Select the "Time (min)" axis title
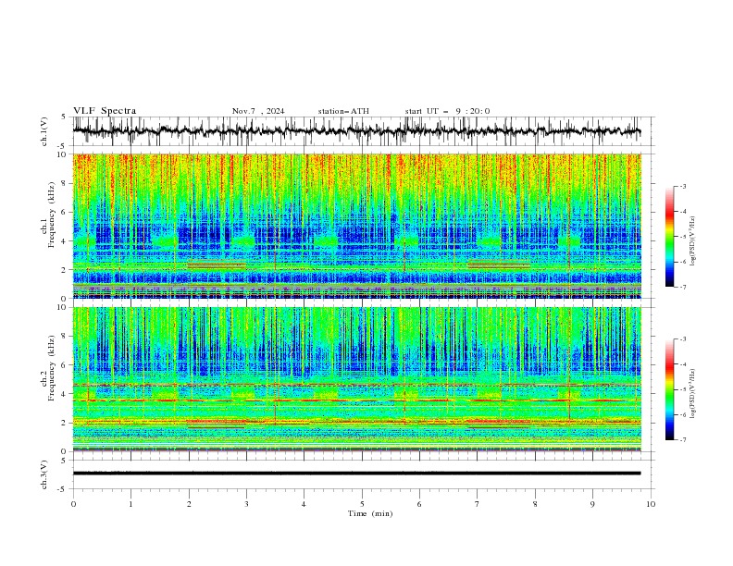Screen dimensions: 733x566 pos(370,513)
